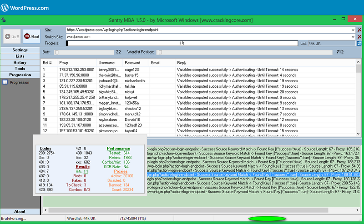Select bot row with proxy 178.212.192.253:8081

[198, 70]
